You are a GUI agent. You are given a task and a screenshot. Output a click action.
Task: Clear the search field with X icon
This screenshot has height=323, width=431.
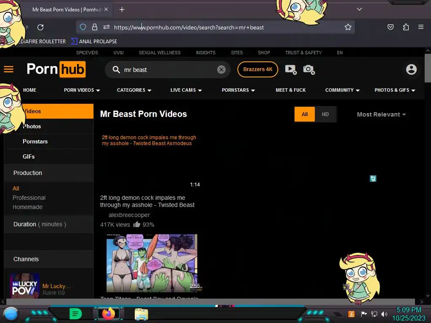point(221,69)
